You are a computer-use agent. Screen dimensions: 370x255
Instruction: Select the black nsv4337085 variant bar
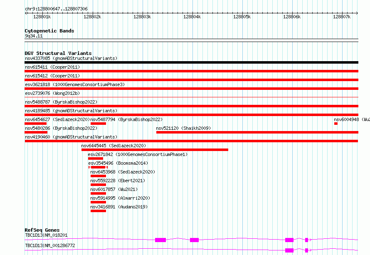191,62
